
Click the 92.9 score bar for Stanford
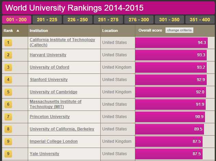tap(171, 80)
